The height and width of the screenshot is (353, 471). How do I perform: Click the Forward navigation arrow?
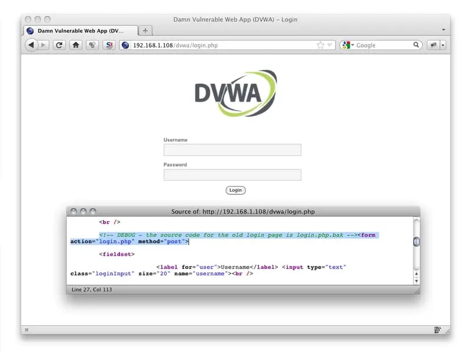43,45
